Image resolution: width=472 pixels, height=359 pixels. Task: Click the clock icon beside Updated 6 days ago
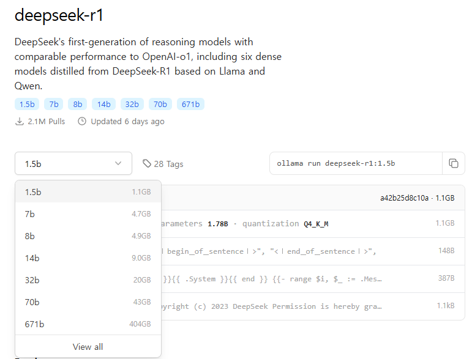coord(82,121)
